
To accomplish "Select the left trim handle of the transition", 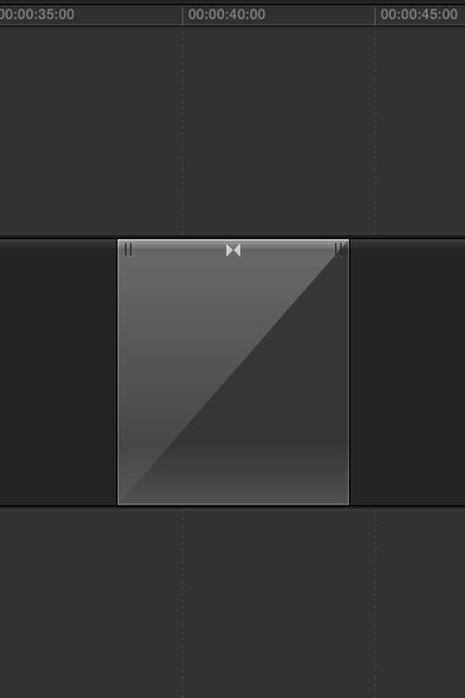I will tap(128, 249).
